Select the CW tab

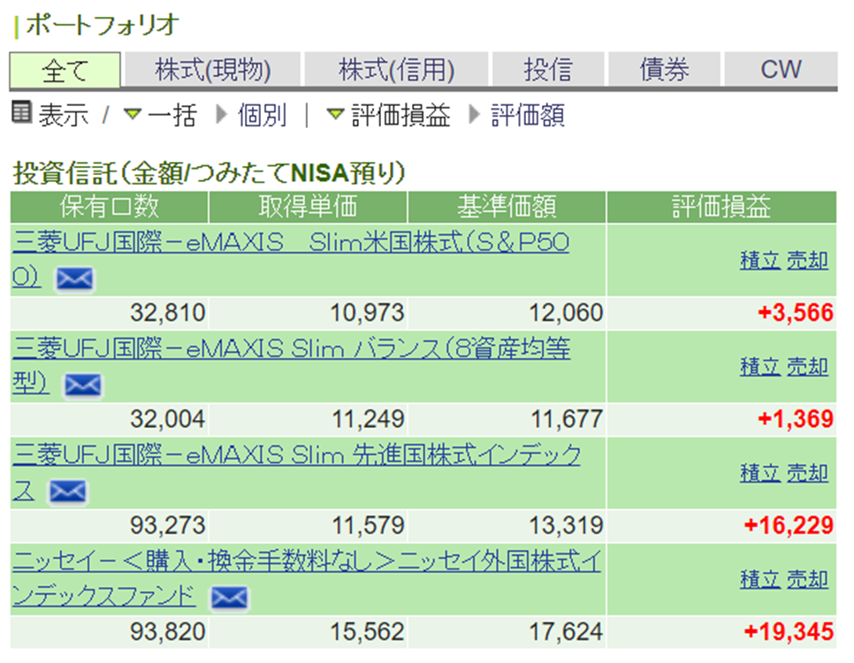(x=781, y=70)
